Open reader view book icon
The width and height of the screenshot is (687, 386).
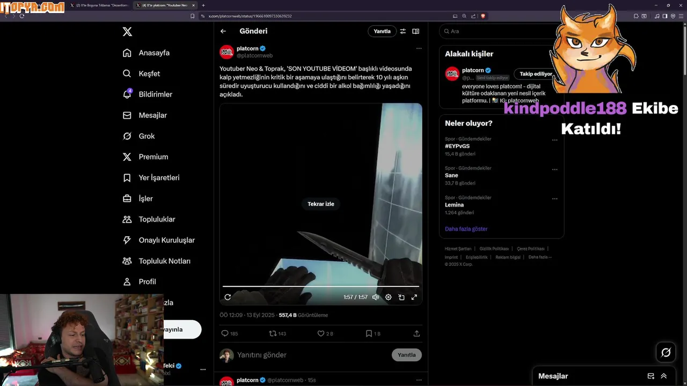coord(415,31)
